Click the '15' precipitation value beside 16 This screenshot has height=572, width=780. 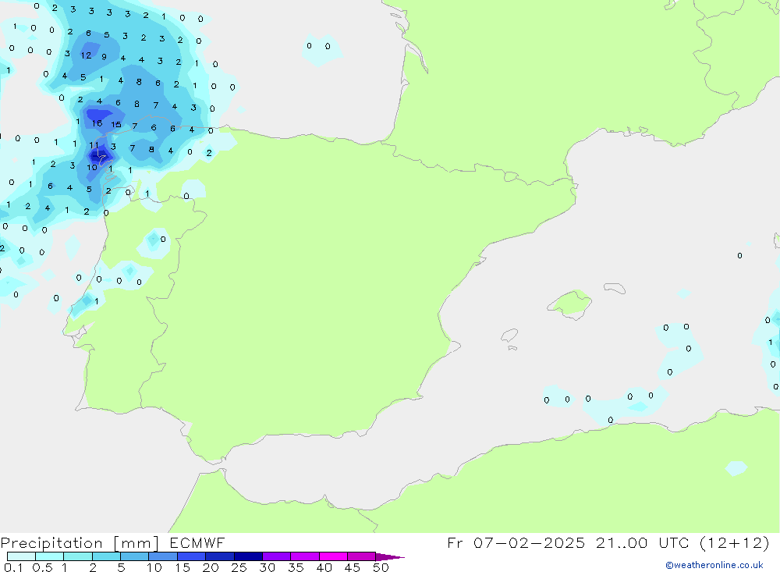[x=116, y=124]
